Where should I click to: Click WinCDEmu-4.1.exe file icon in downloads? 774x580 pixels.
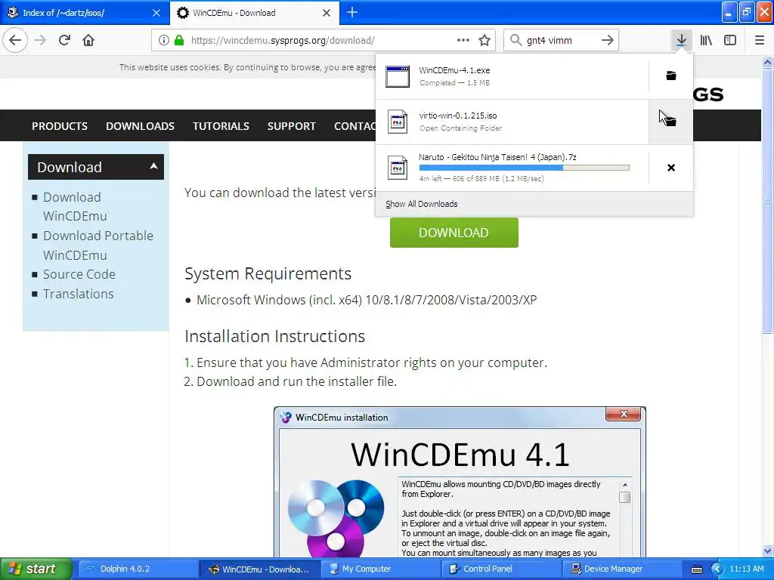pos(398,76)
